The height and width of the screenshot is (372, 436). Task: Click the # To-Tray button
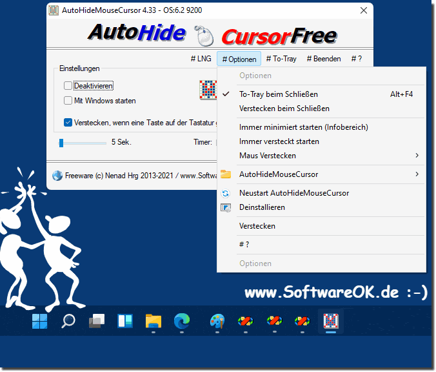tap(281, 59)
